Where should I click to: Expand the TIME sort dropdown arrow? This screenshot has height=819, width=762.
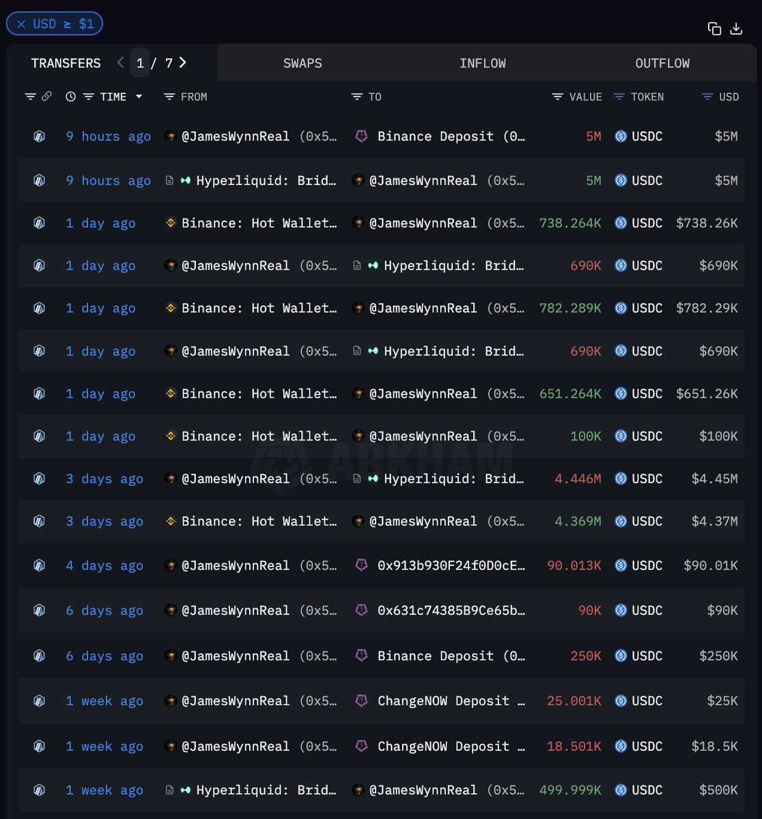click(139, 97)
